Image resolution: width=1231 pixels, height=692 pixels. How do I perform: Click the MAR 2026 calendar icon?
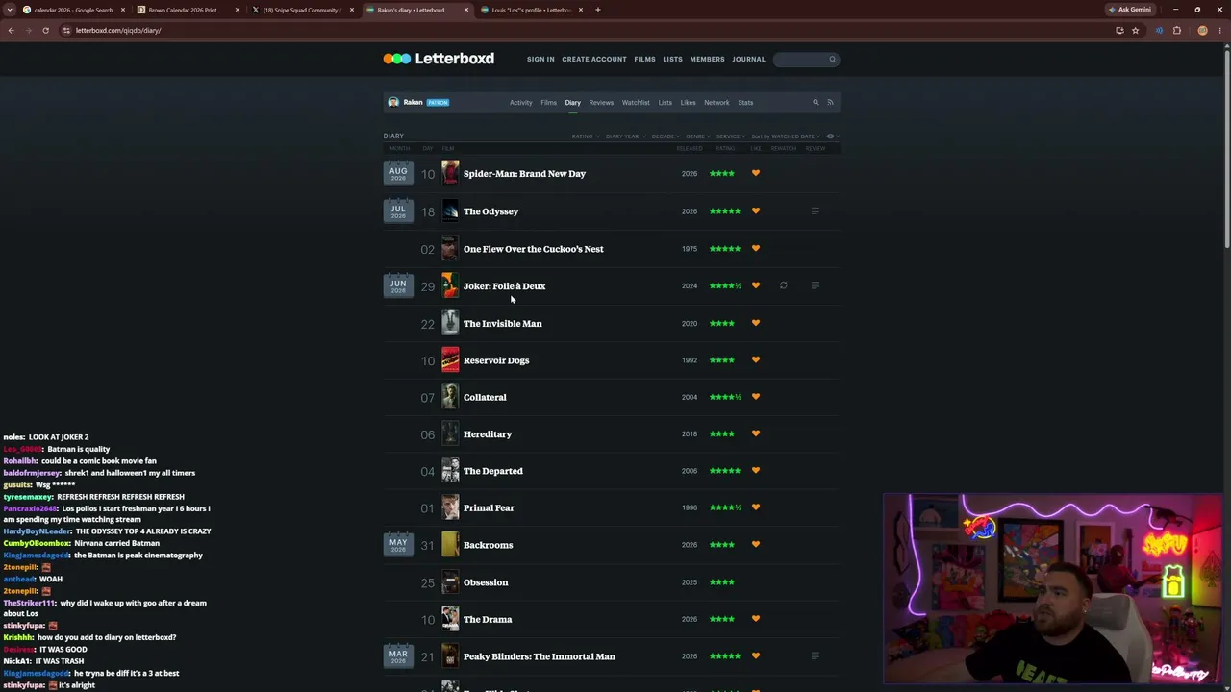point(398,655)
